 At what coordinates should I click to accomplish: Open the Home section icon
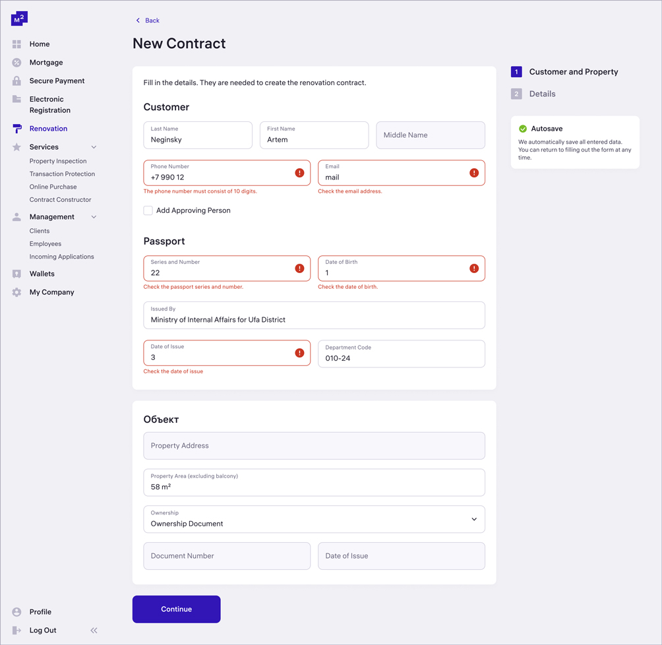point(16,44)
